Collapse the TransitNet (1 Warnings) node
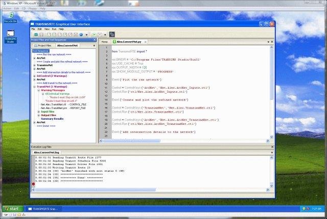Screen dimensions: 327x219 [x=34, y=87]
